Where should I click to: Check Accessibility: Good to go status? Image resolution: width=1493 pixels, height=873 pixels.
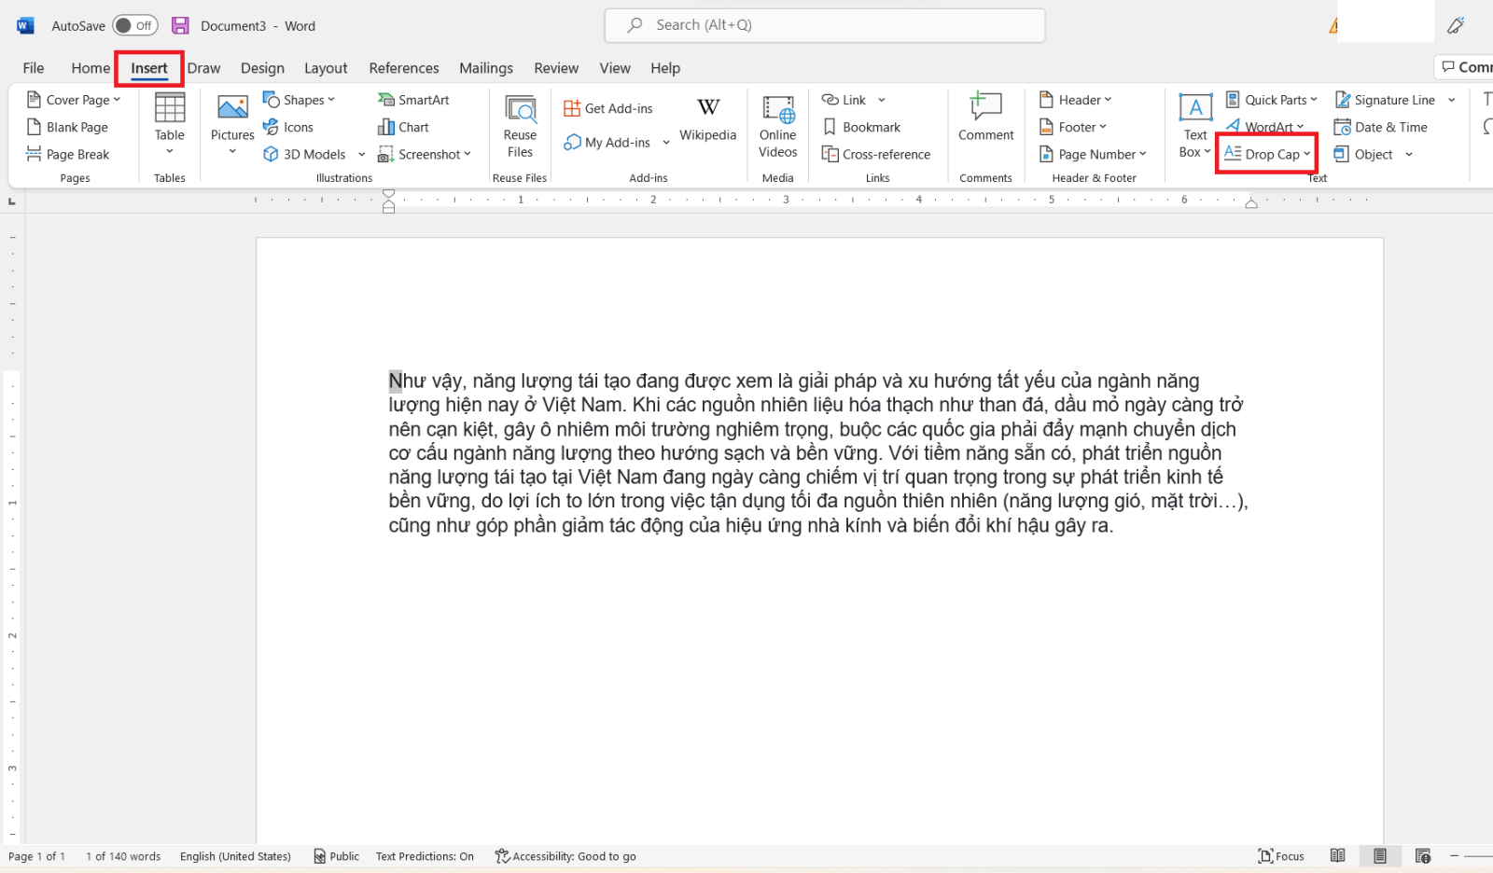(x=565, y=856)
